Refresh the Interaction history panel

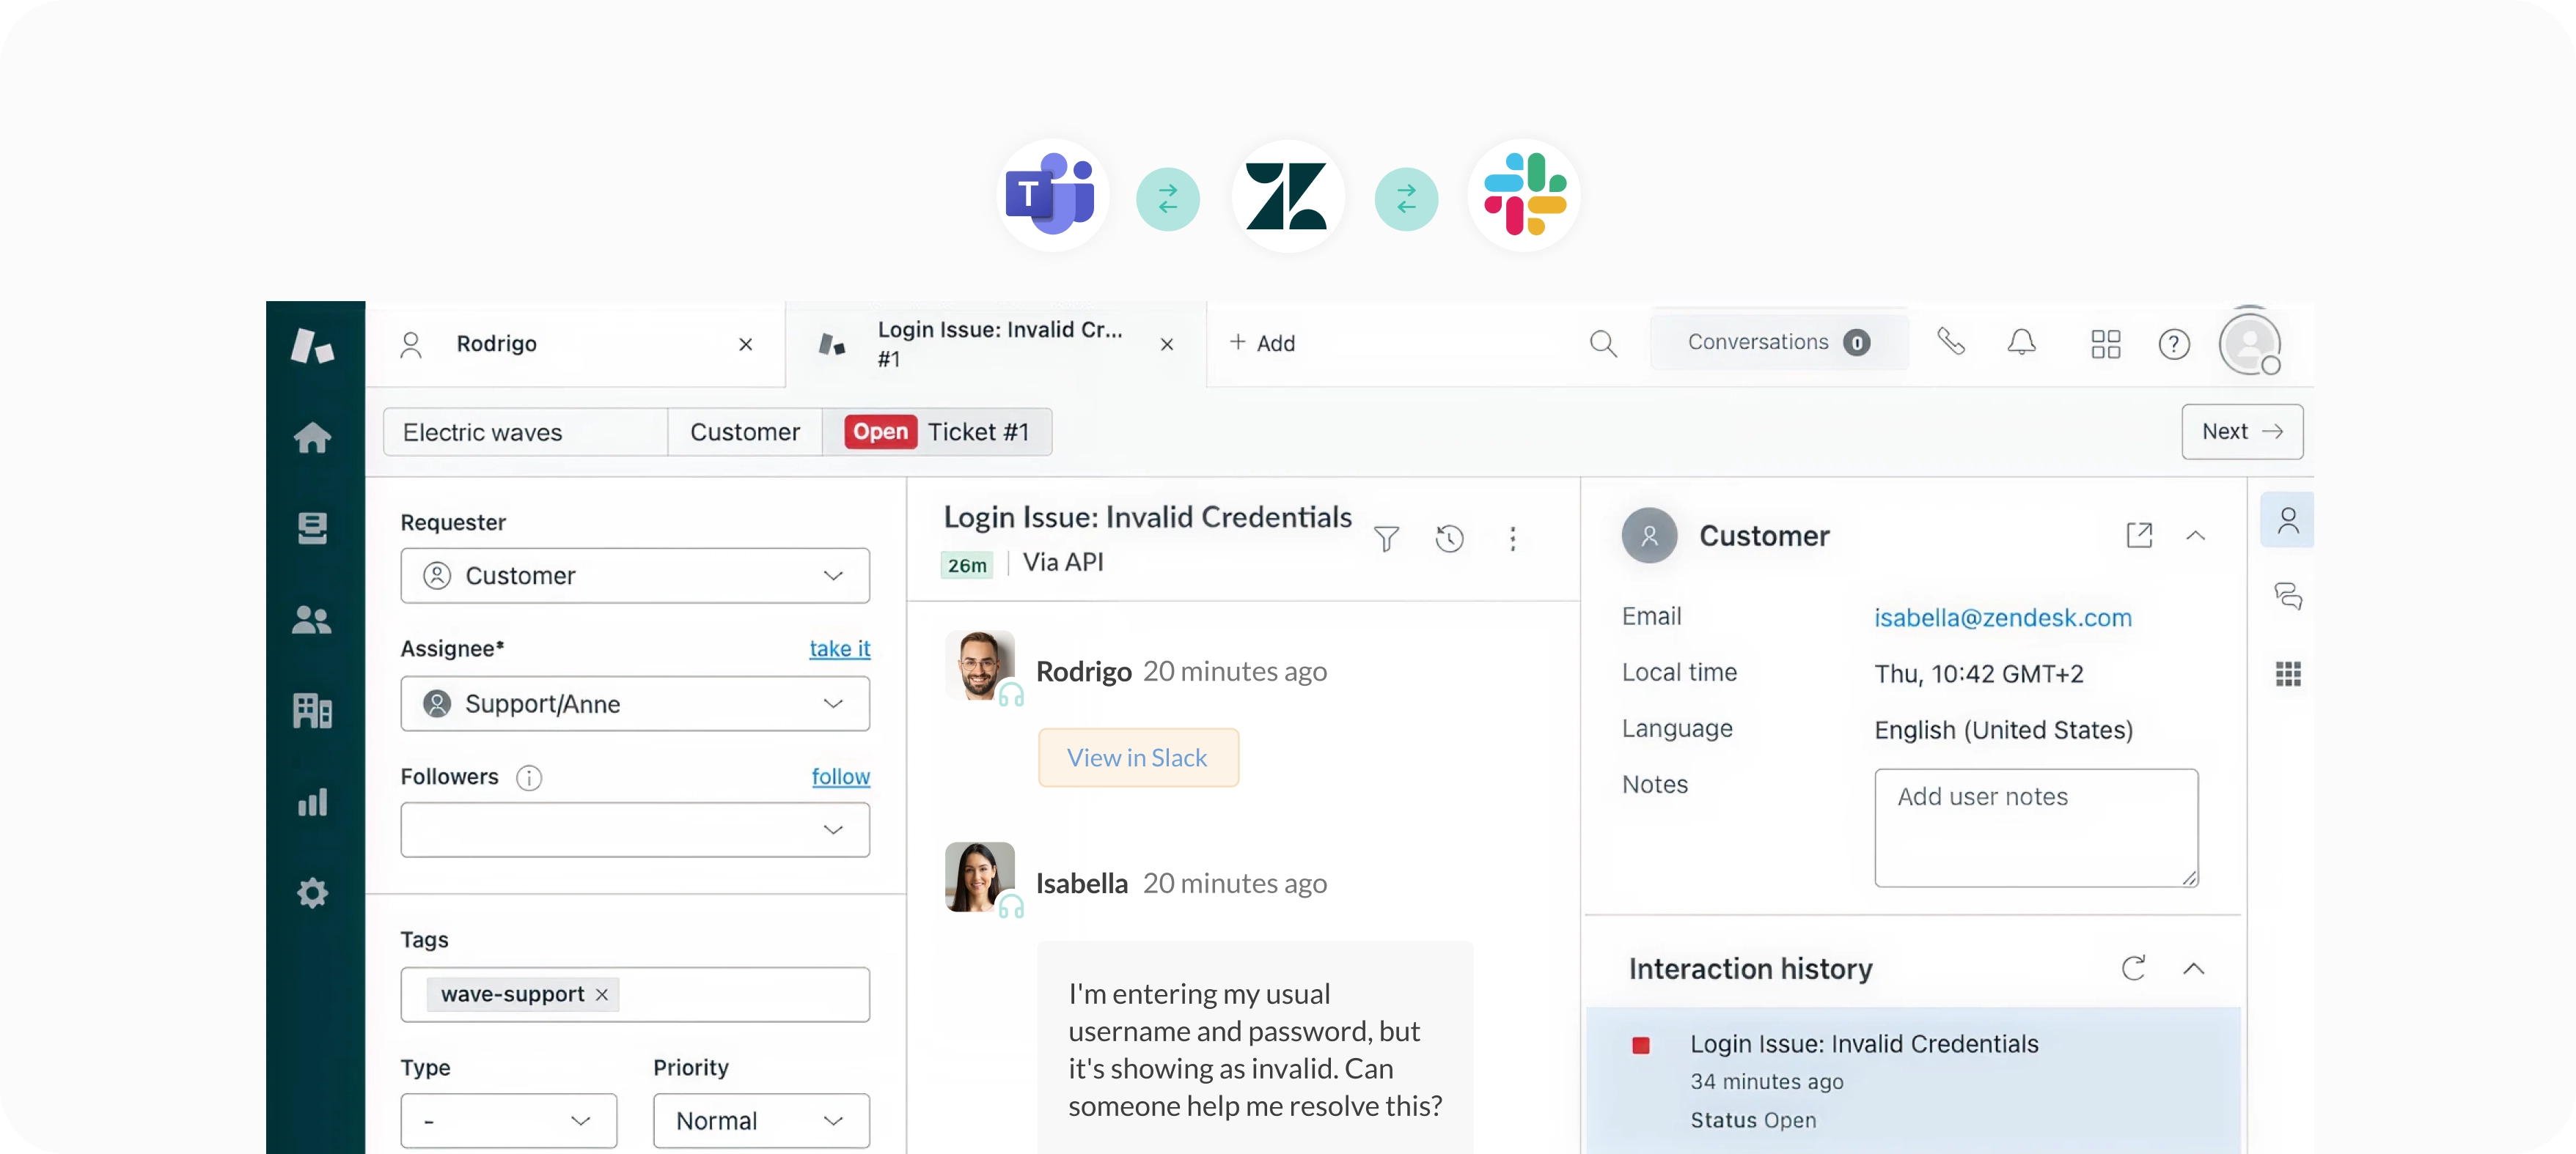(2133, 968)
